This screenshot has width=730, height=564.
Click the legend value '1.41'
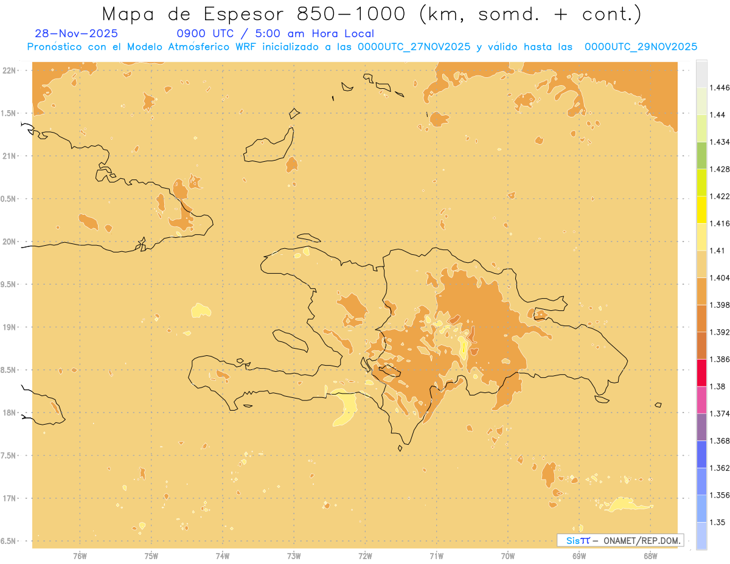pos(718,251)
